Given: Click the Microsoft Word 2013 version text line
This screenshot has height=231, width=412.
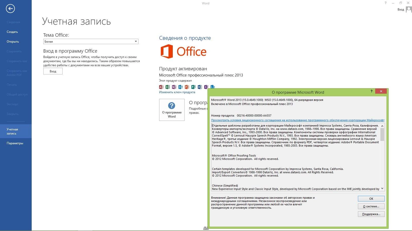Looking at the screenshot, I should 267,100.
